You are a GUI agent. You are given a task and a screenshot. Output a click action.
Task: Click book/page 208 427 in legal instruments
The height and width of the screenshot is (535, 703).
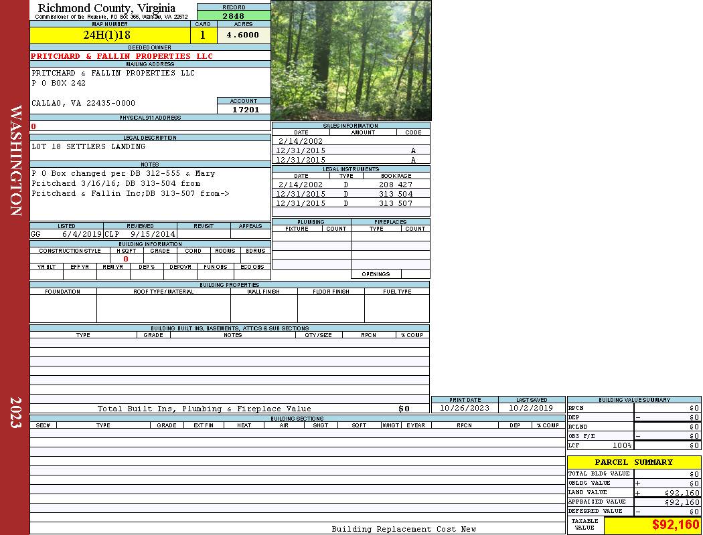(x=395, y=185)
